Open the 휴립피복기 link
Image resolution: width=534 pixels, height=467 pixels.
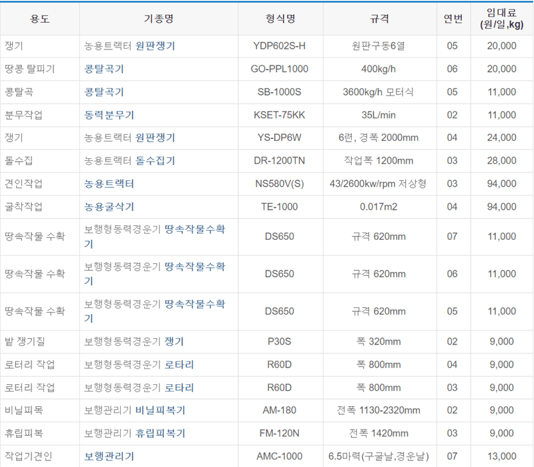coord(160,433)
